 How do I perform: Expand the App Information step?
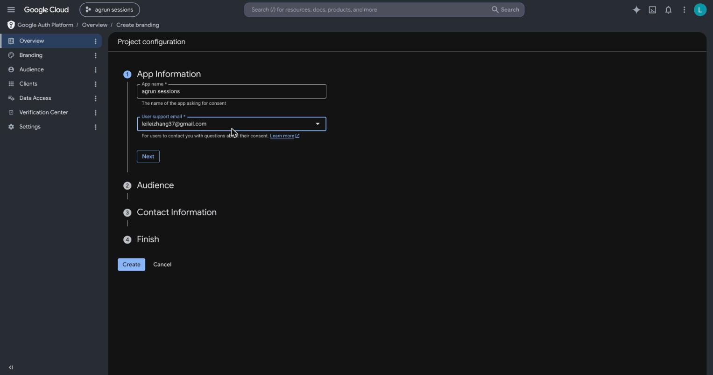[x=169, y=74]
